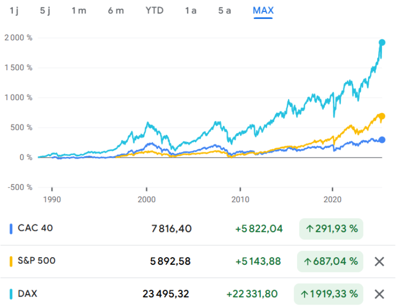Click the -500 % y-axis label
The height and width of the screenshot is (307, 397).
point(20,188)
